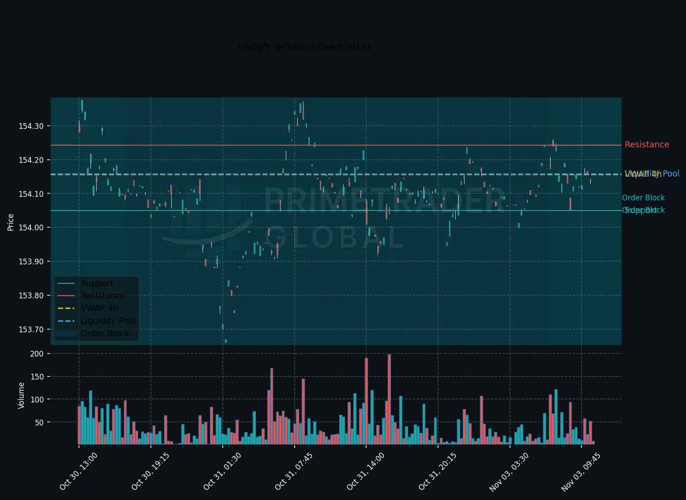This screenshot has height=500, width=686.
Task: Click the 154.10 price tick label
Action: coord(31,194)
